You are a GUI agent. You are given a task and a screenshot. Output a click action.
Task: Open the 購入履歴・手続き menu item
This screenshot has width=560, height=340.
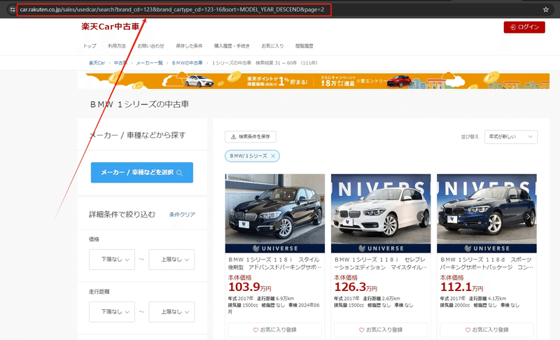click(x=232, y=46)
